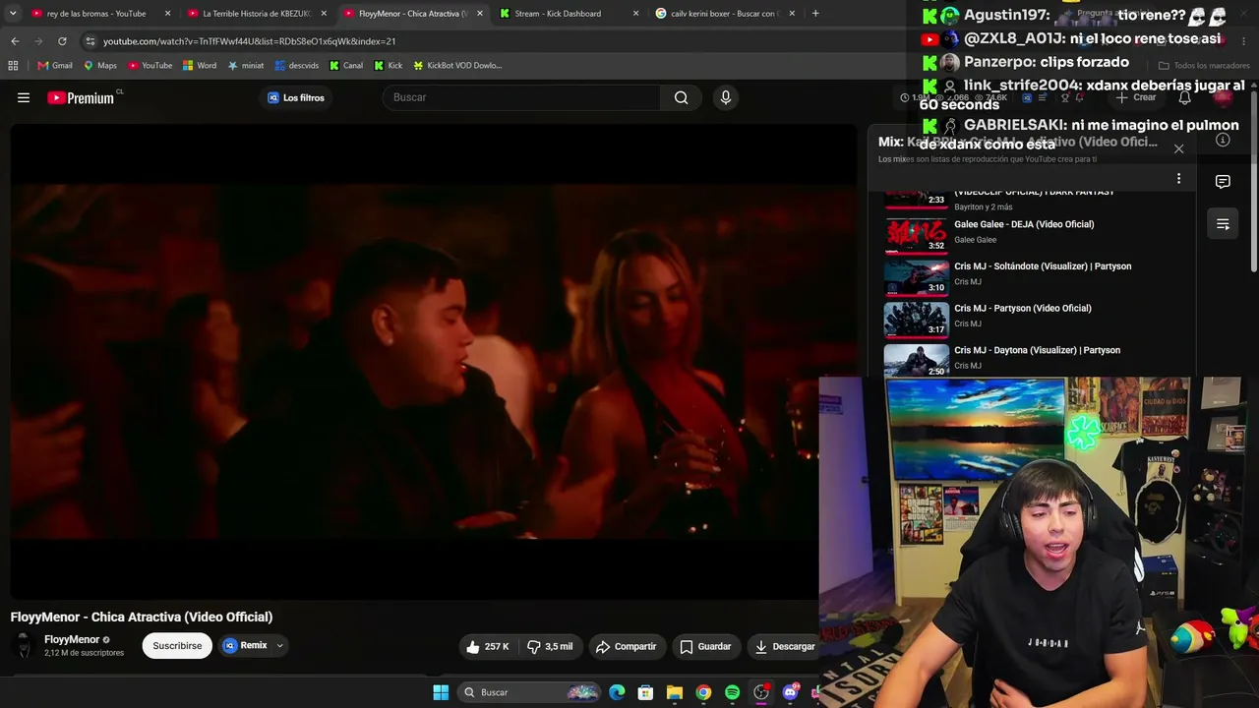Open 'Los filtros' button in header
Viewport: 1259px width, 708px height.
click(296, 97)
